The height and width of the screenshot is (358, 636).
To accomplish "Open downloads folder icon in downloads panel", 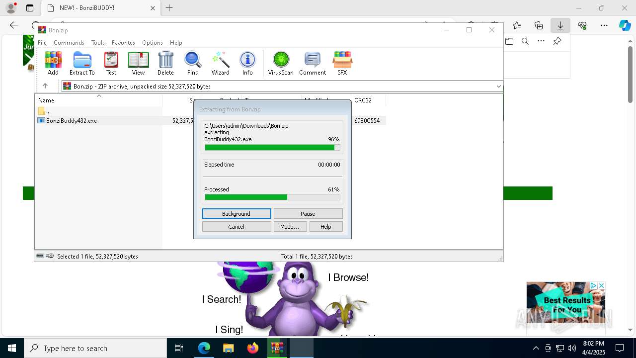I will [x=509, y=41].
